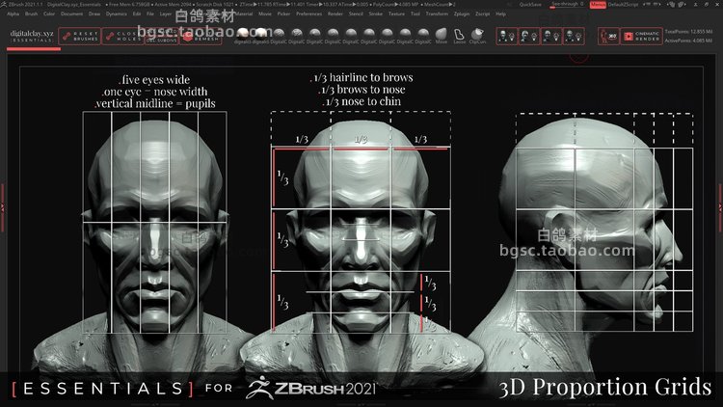
Task: Click the ActivePoints readout
Action: 688,41
